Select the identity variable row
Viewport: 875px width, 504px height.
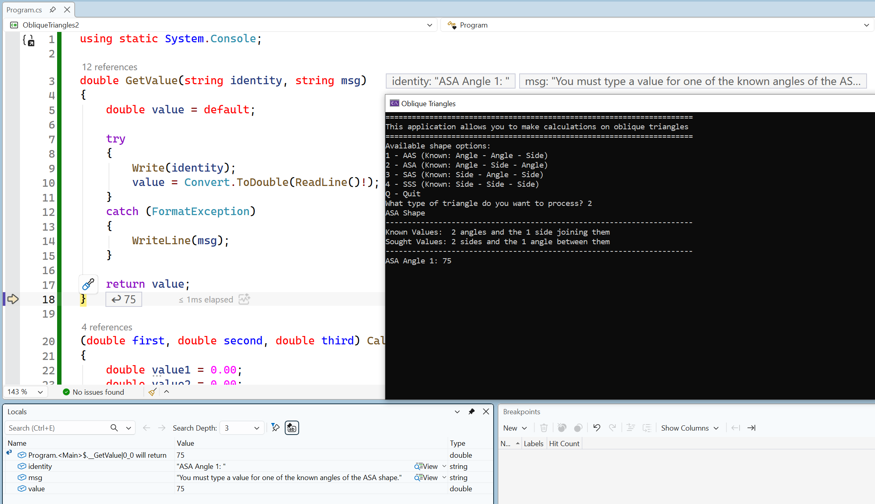pos(248,466)
